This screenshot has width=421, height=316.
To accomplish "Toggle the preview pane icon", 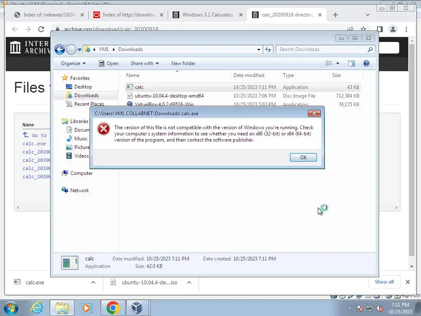I will pyautogui.click(x=352, y=63).
